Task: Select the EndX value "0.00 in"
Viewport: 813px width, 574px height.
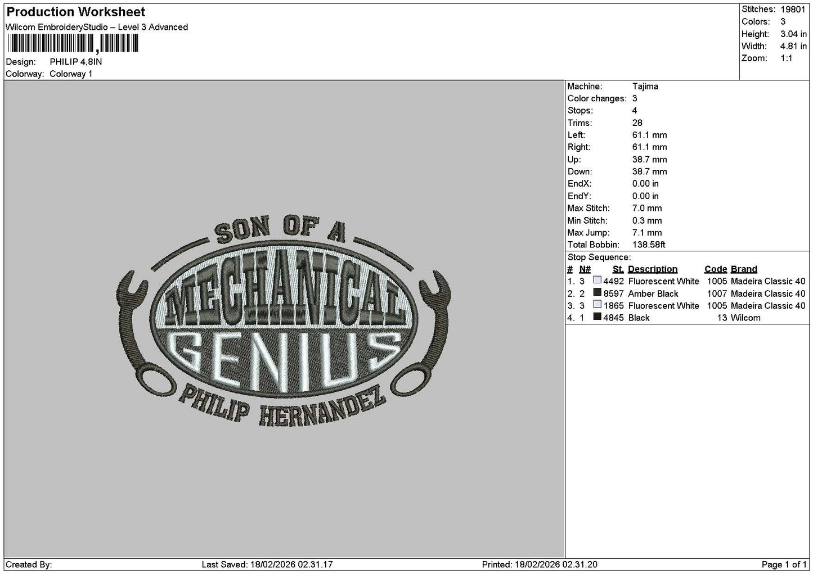Action: coord(645,184)
